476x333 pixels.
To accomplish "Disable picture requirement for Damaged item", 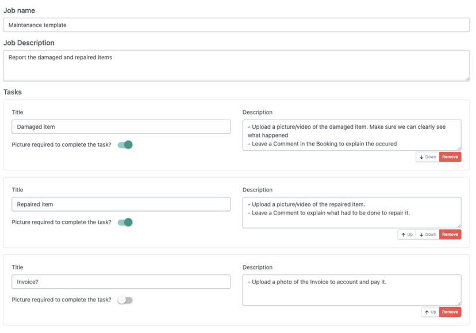I will (x=125, y=145).
